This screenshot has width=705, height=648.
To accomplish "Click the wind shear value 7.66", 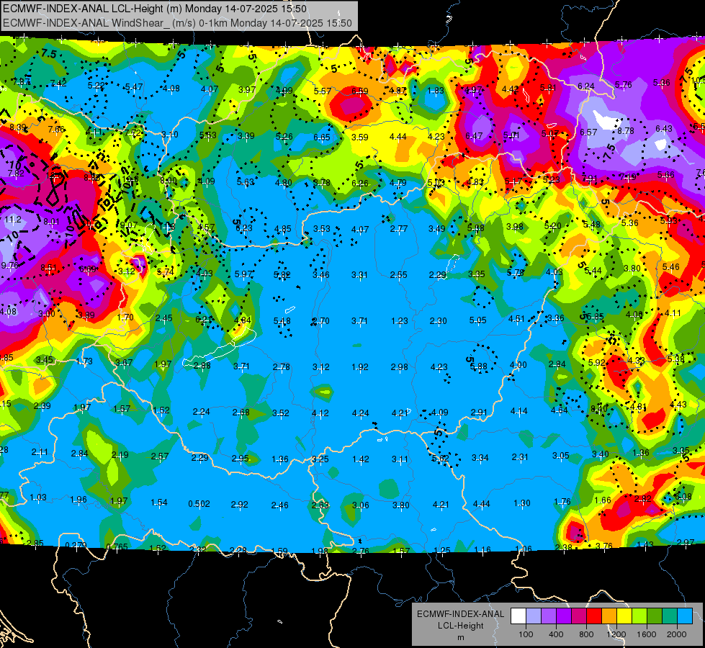I will click(x=57, y=130).
